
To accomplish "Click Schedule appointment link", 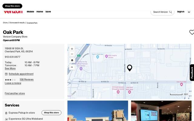I will point(21,74).
